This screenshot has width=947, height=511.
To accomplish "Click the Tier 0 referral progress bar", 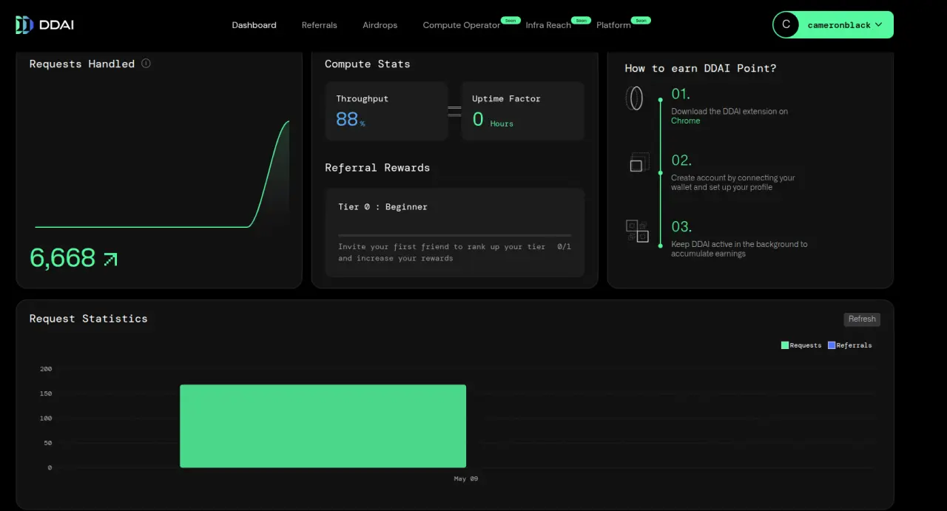I will (x=454, y=235).
